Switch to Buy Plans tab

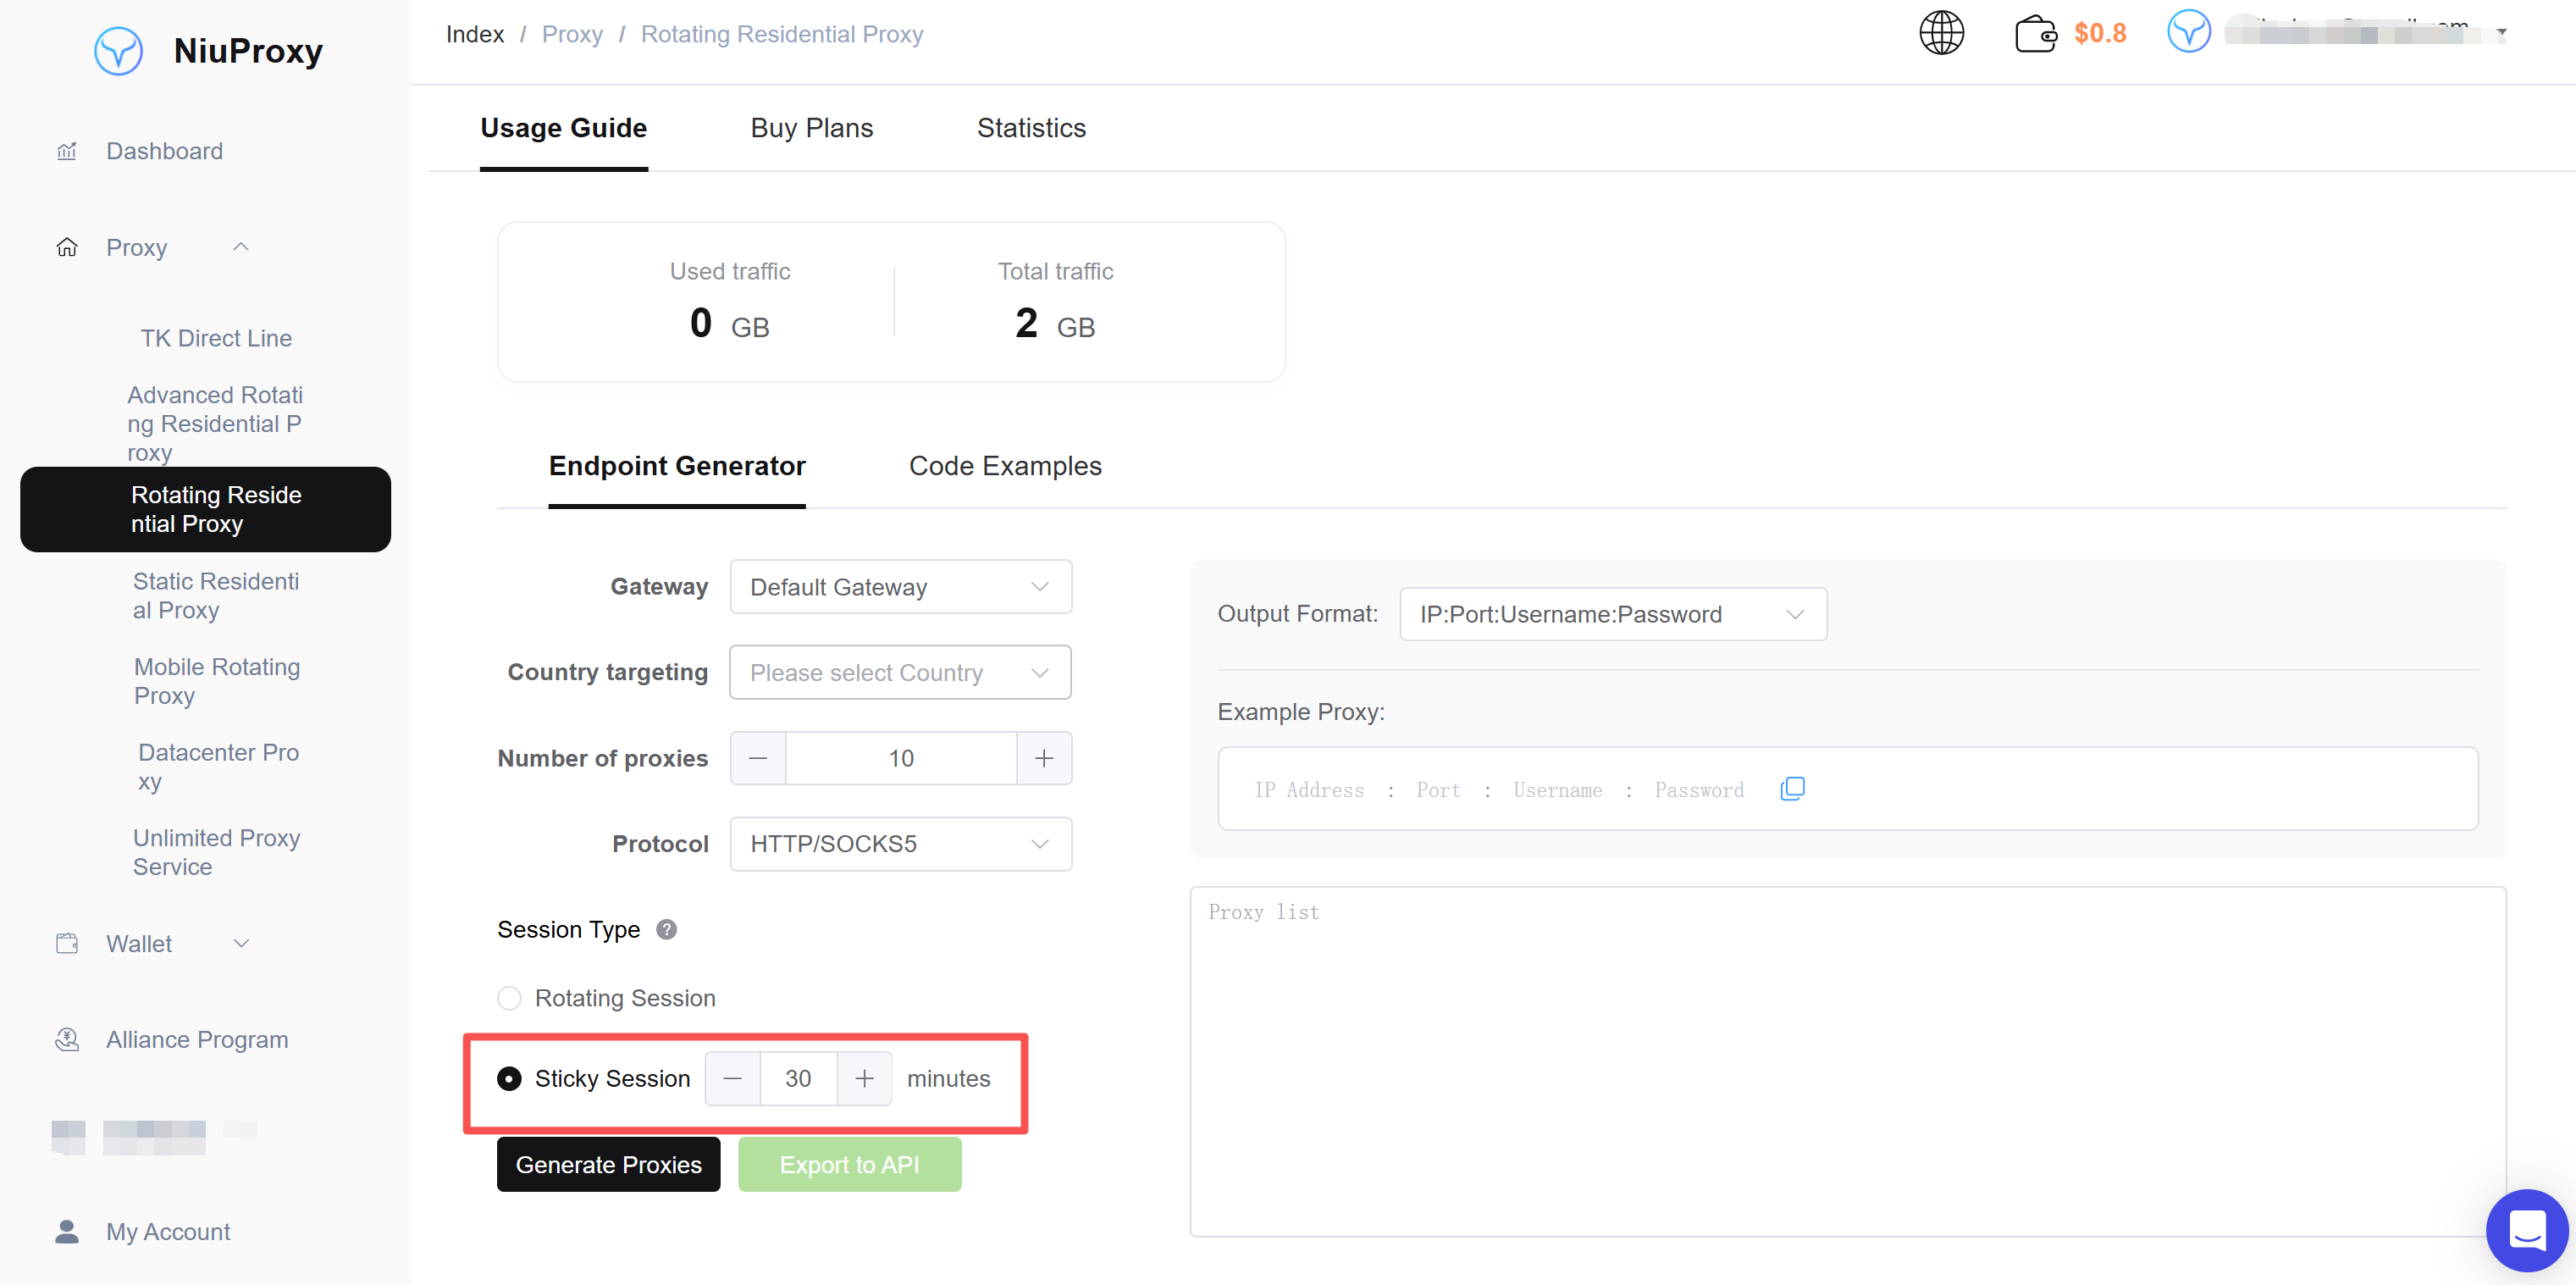tap(811, 128)
